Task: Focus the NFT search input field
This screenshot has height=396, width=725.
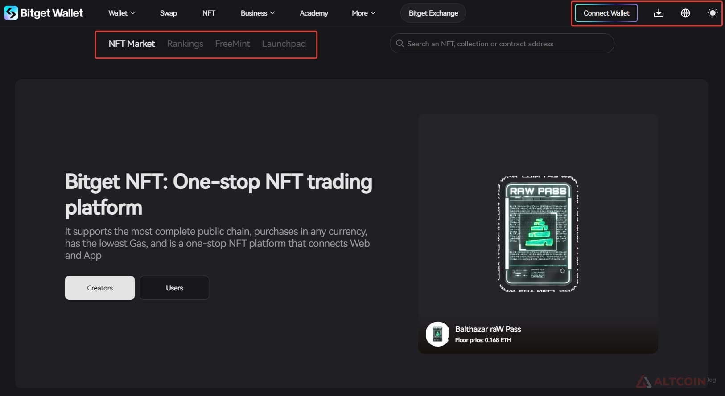Action: coord(502,44)
